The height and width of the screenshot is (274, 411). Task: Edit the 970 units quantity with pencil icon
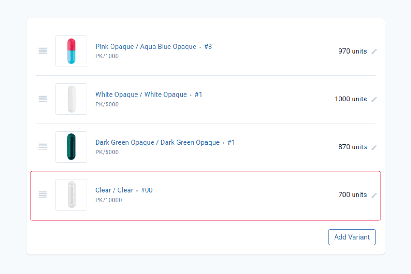(x=374, y=51)
